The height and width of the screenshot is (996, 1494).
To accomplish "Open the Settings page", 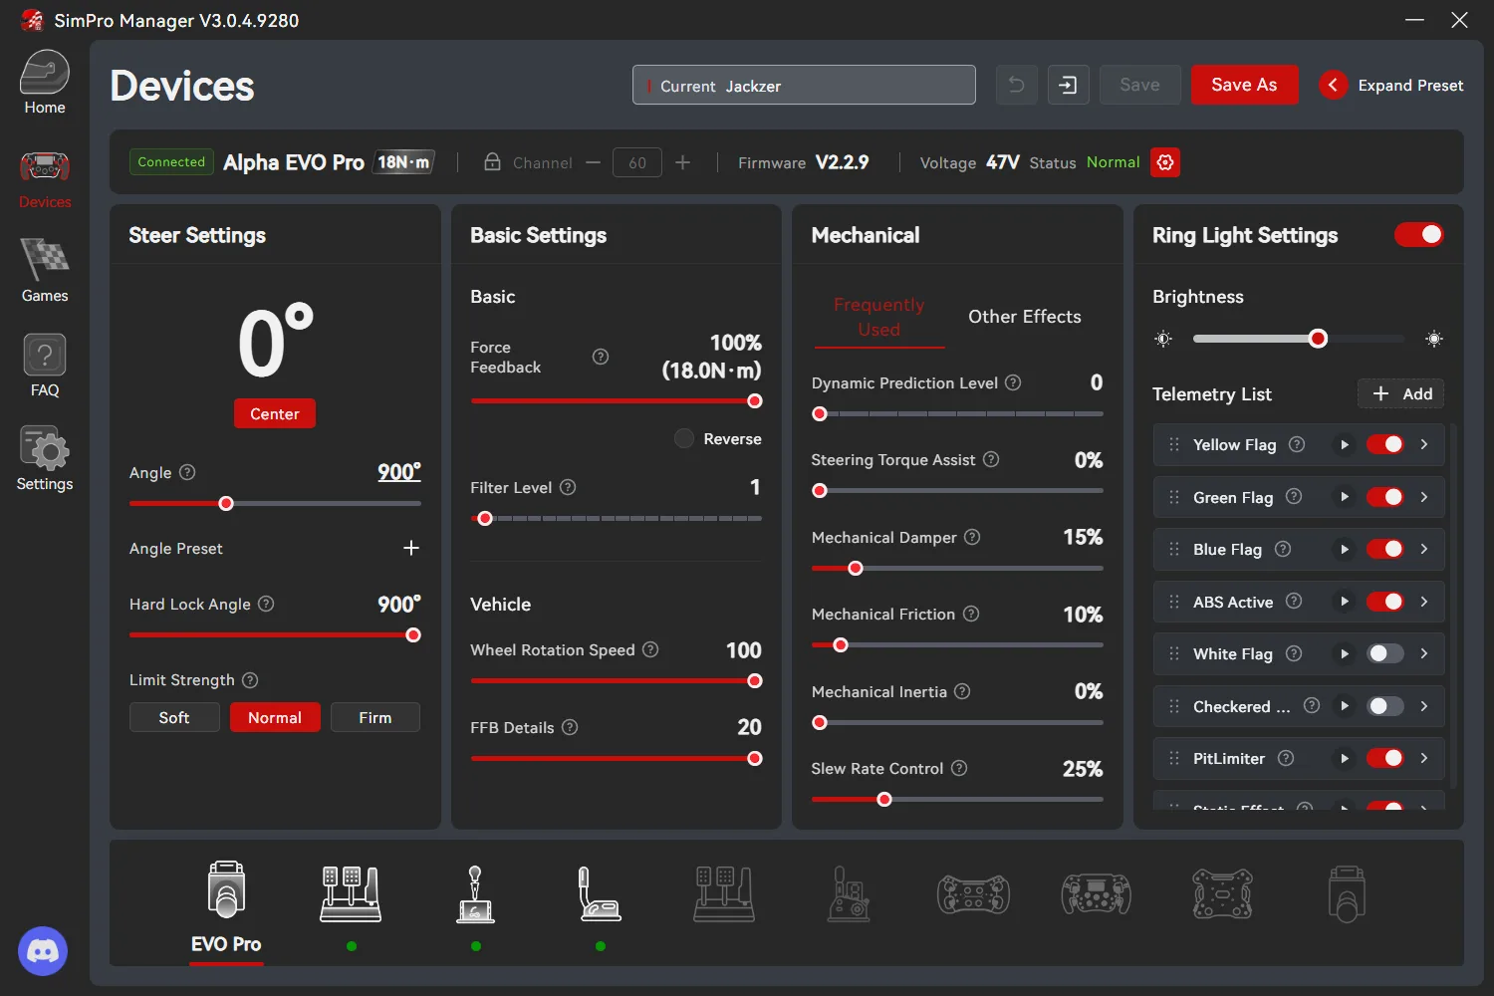I will [45, 459].
